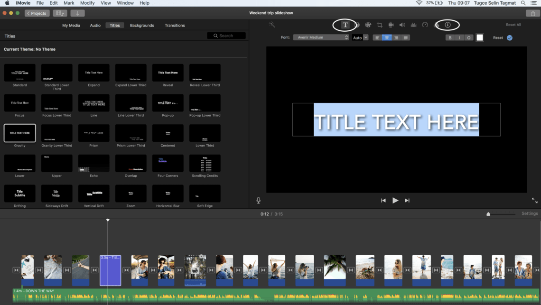Open the Avenir Medium font dropdown
Screen dimensions: 541x305
tap(321, 37)
